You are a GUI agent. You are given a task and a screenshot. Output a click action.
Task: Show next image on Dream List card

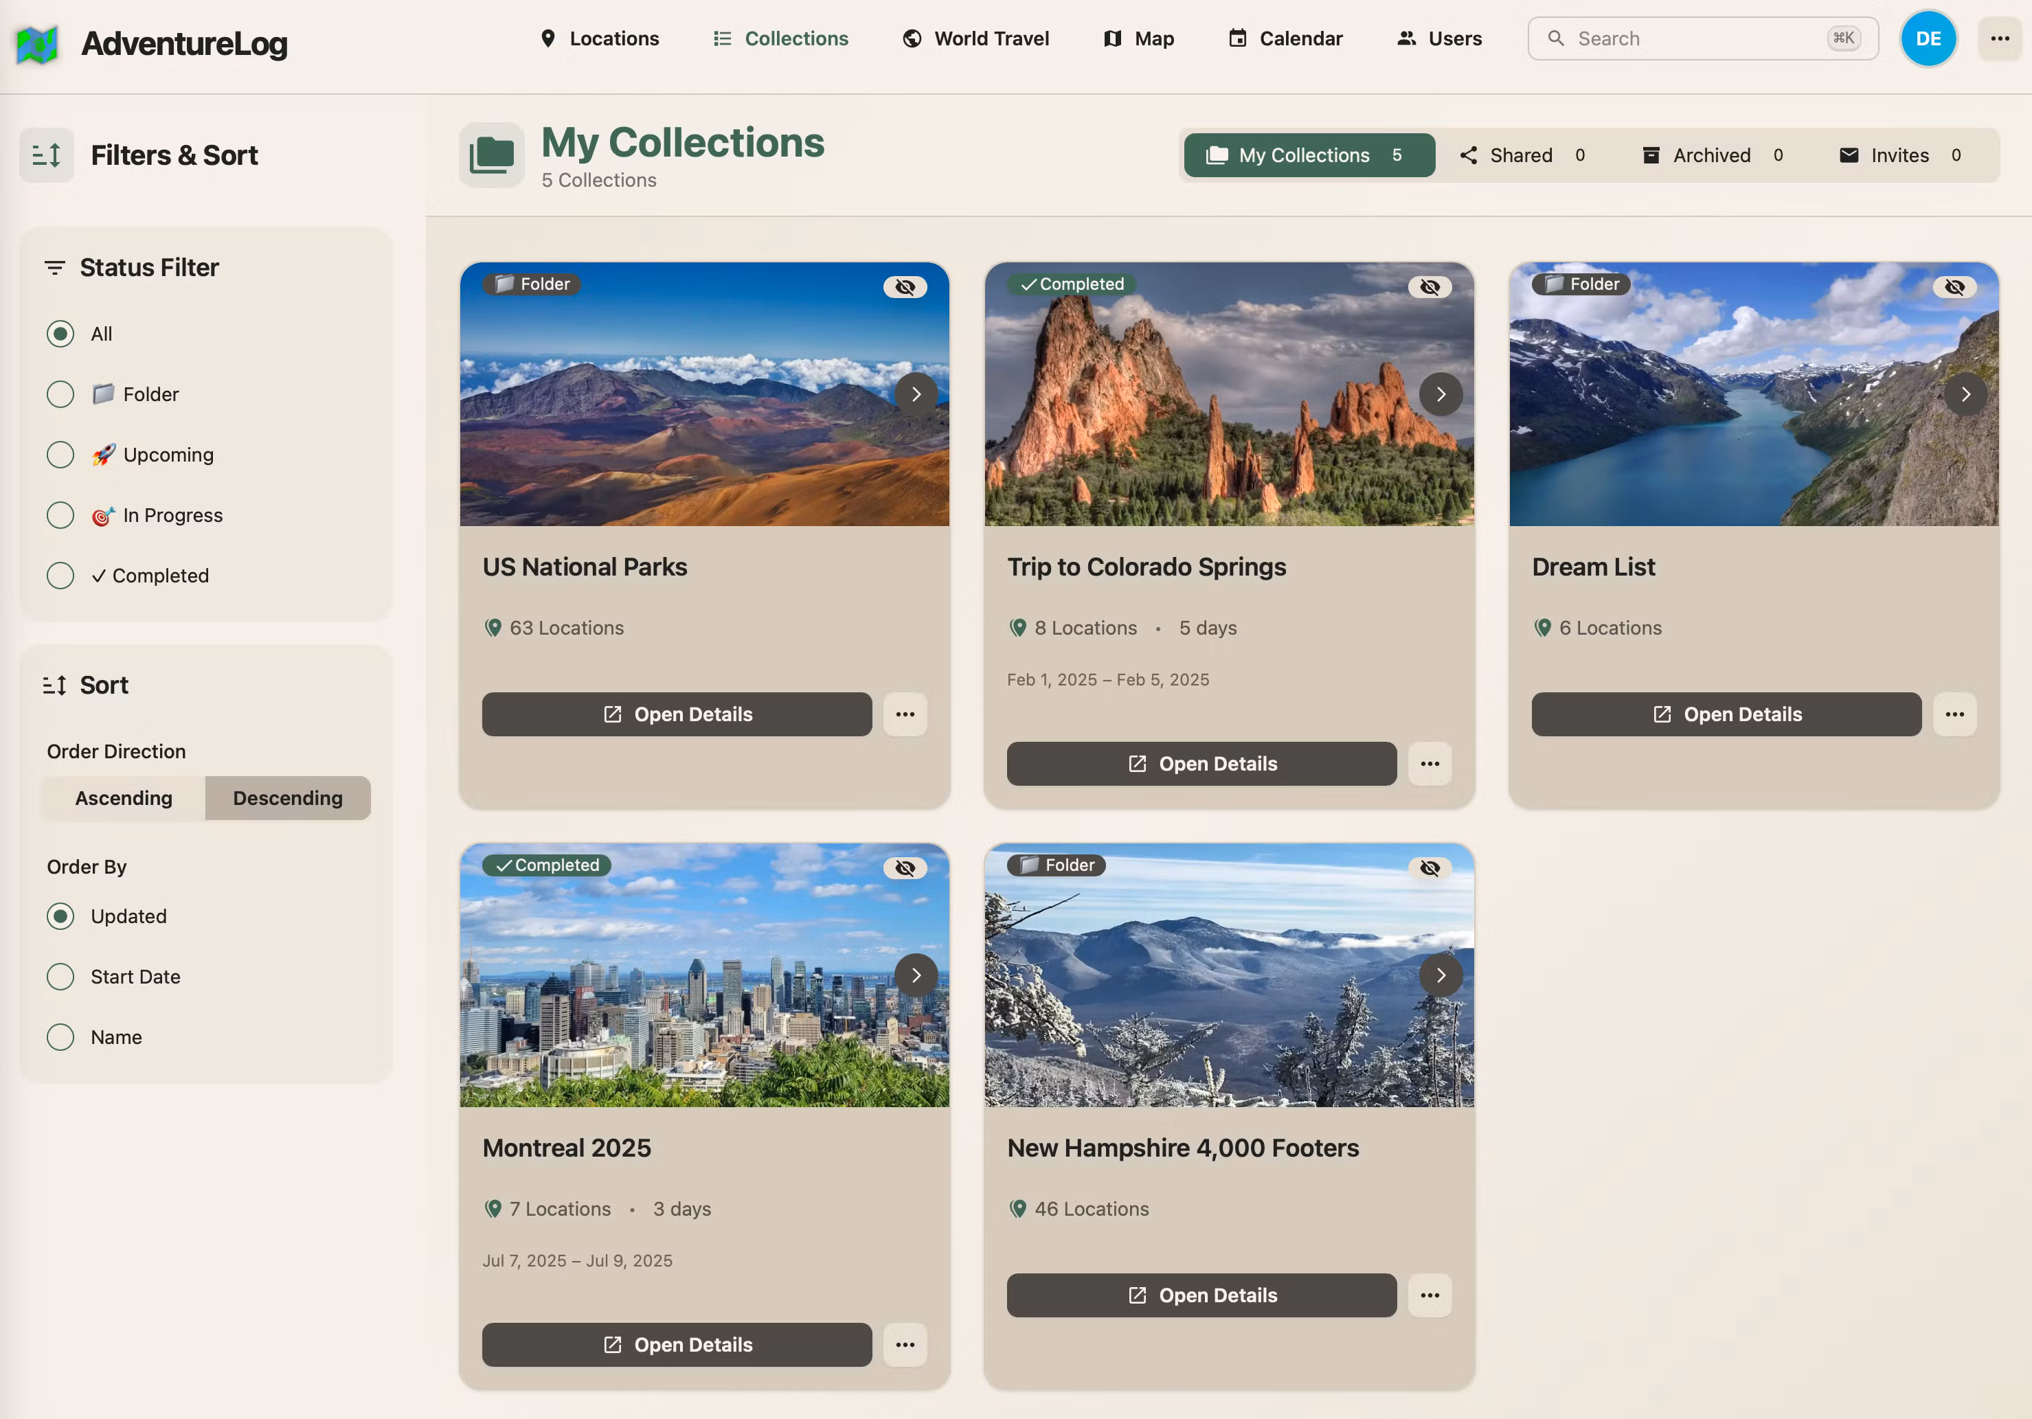pyautogui.click(x=1965, y=394)
